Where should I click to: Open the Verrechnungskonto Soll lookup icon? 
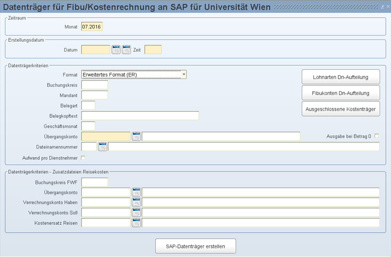click(136, 212)
